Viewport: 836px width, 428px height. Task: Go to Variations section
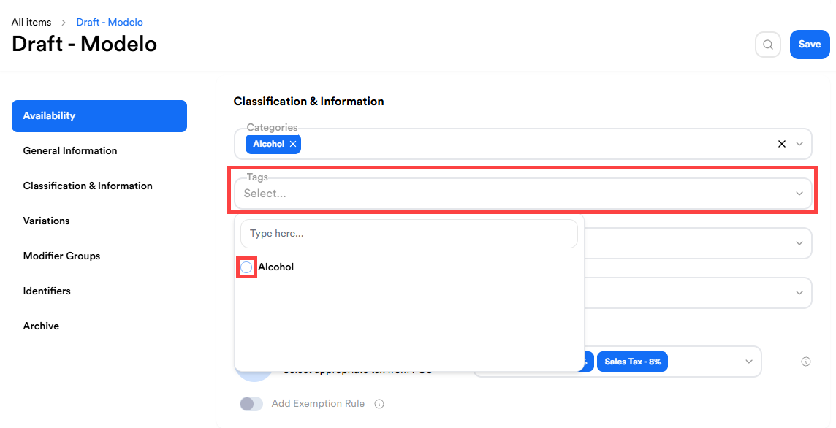[x=47, y=221]
